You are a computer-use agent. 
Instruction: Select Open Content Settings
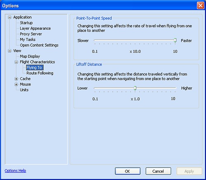39,45
